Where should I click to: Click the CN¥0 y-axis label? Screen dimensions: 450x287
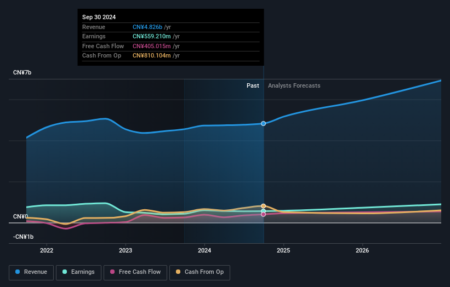20,216
